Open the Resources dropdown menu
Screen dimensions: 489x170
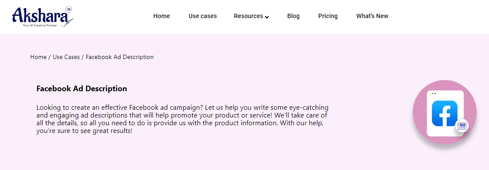[251, 16]
